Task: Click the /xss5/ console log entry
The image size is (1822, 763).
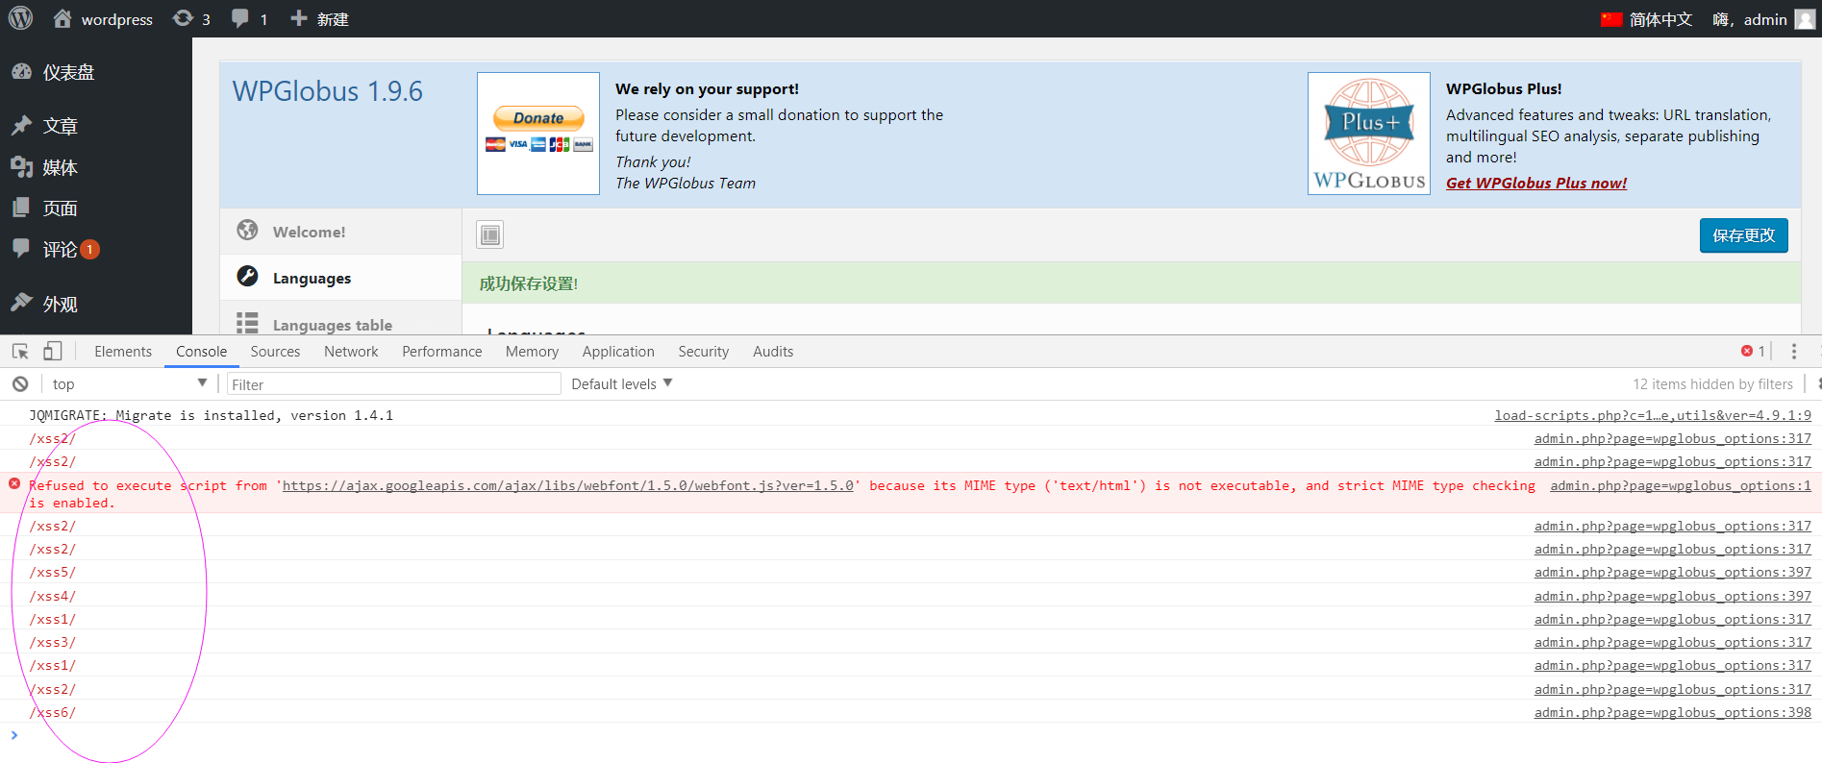Action: [52, 572]
